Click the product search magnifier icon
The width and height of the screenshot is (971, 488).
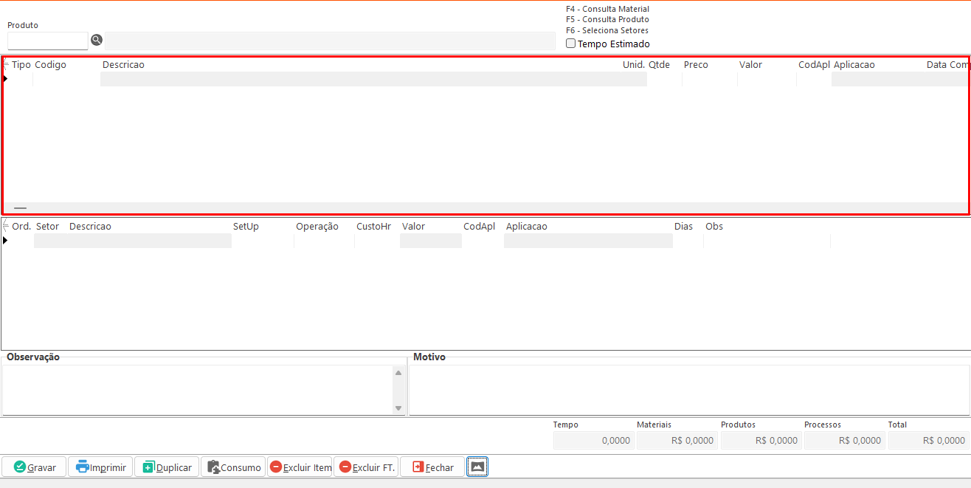97,40
